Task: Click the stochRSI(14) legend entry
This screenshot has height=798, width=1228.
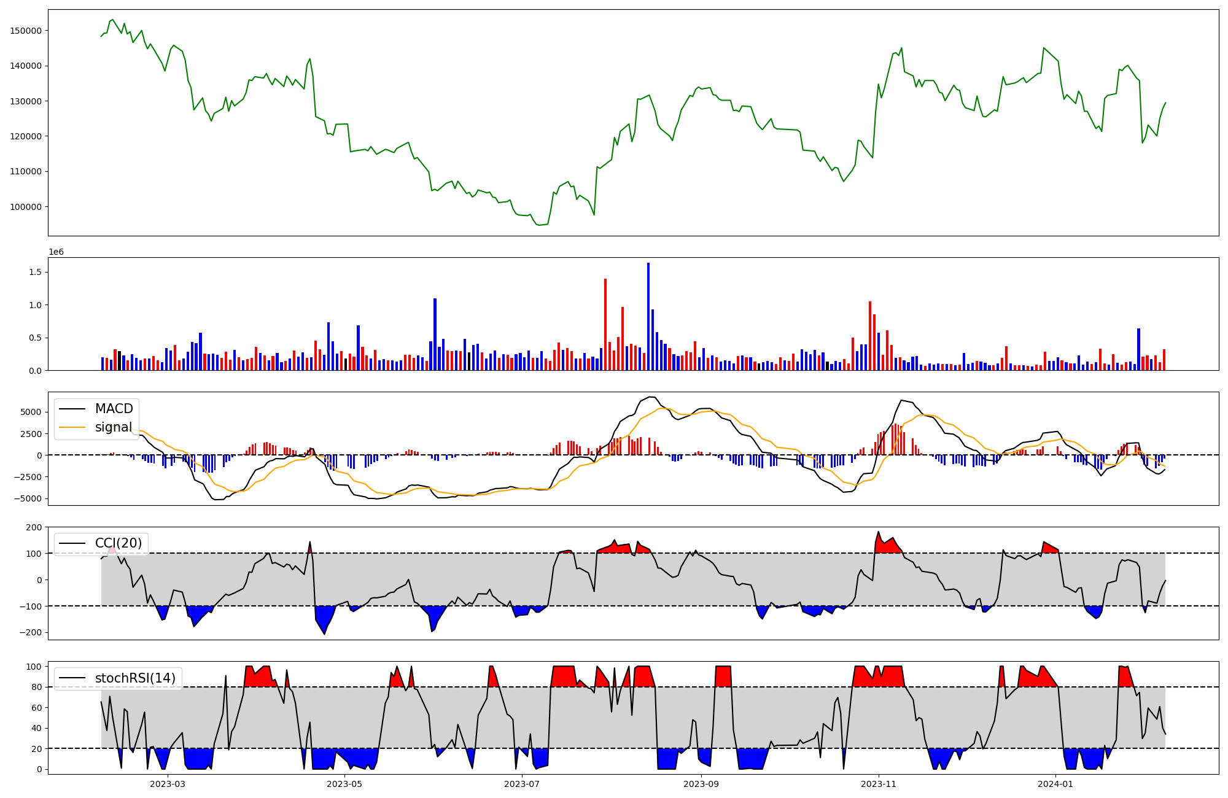Action: (x=135, y=678)
